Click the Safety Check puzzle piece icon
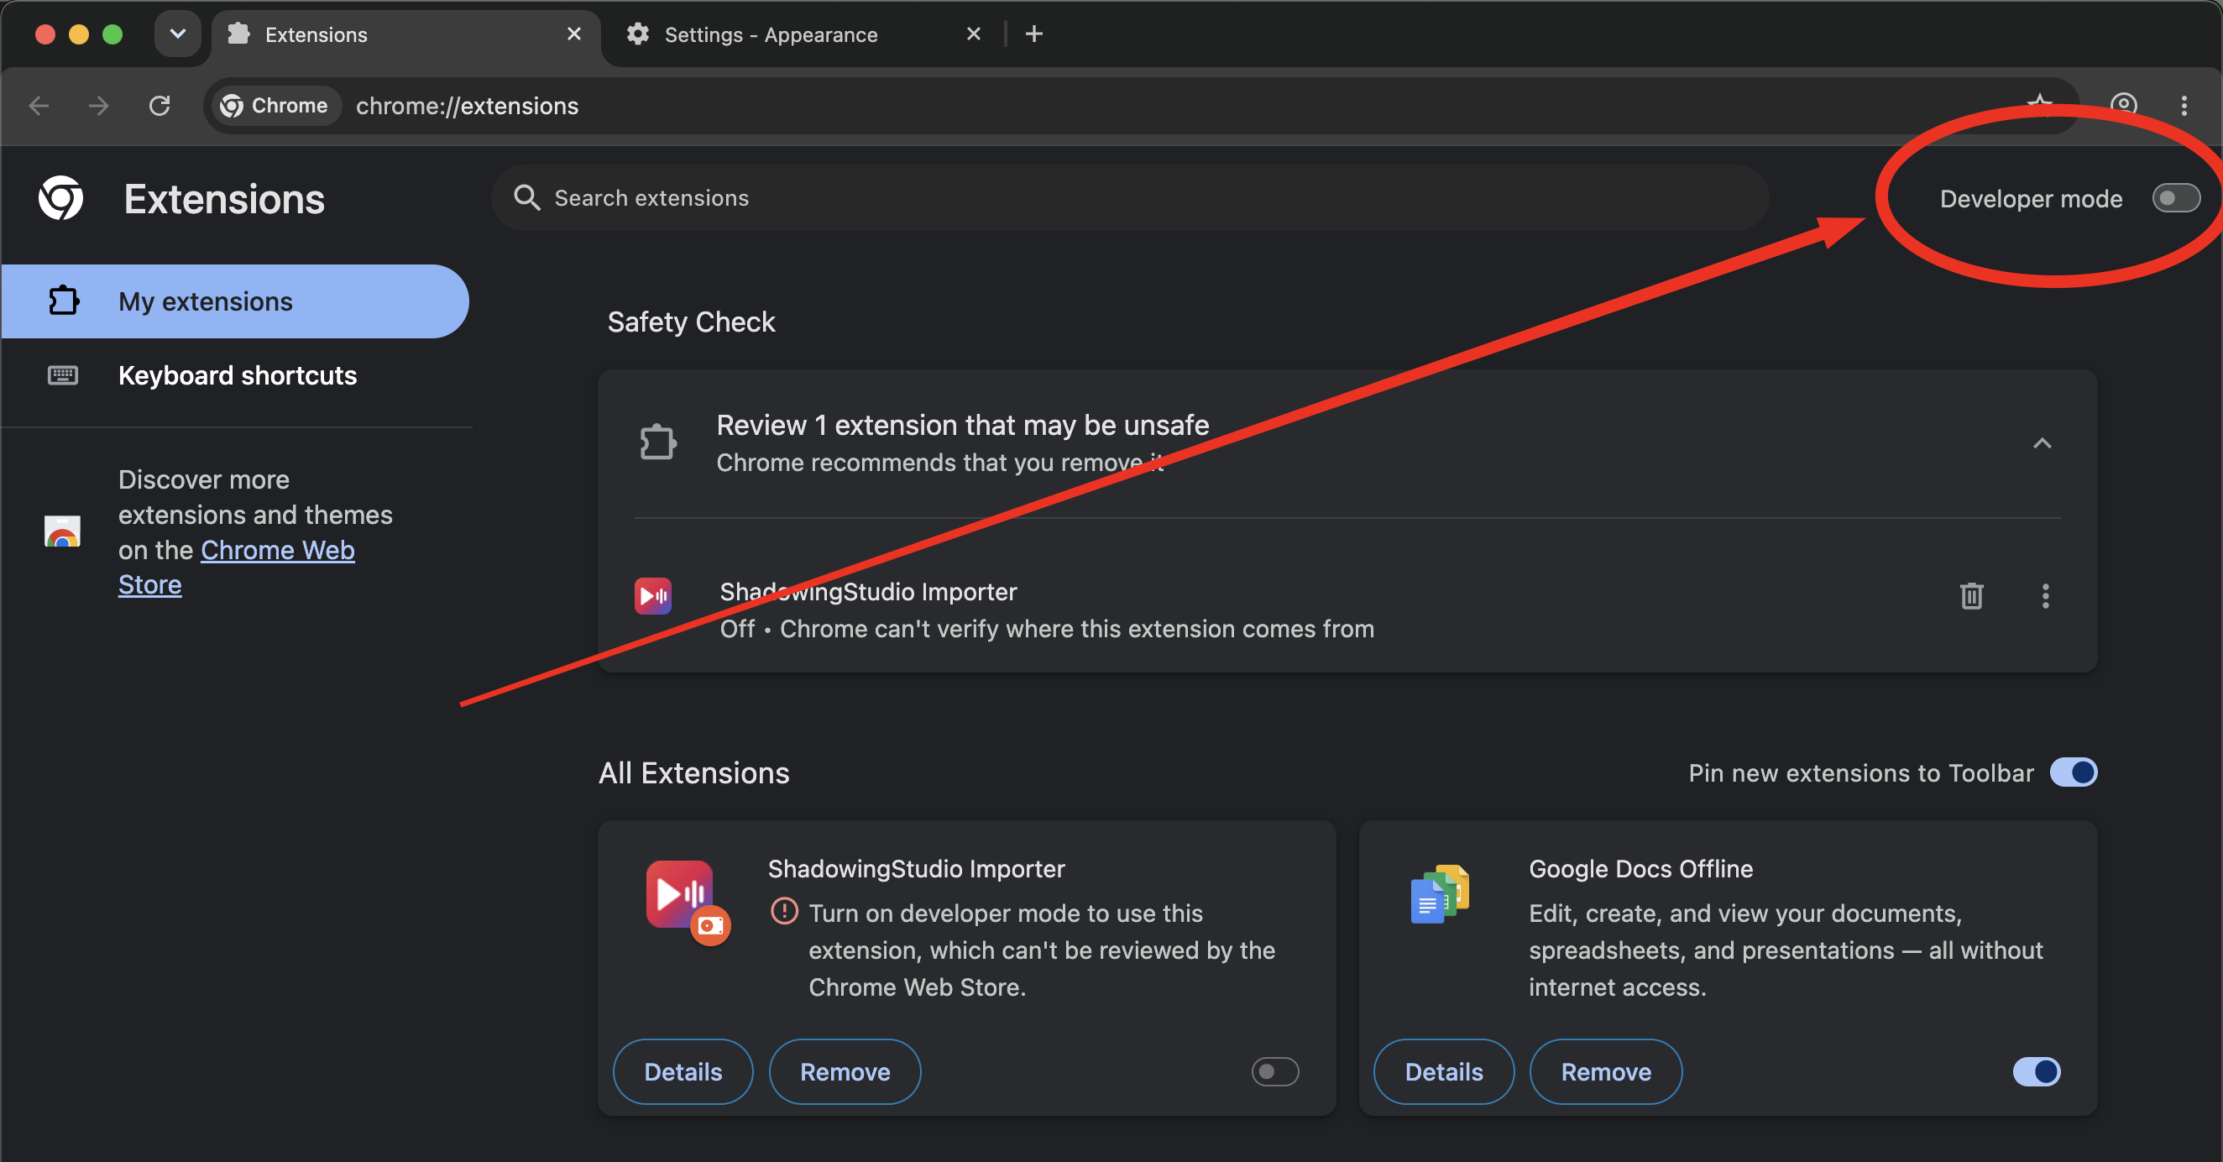This screenshot has height=1162, width=2223. click(657, 442)
